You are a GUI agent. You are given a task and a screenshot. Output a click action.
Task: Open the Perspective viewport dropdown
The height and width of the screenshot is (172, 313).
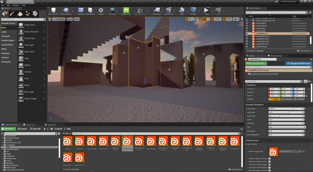58,19
